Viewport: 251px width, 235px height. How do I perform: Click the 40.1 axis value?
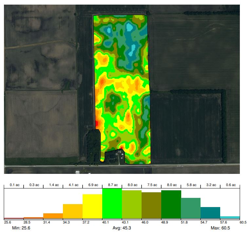click(x=106, y=222)
